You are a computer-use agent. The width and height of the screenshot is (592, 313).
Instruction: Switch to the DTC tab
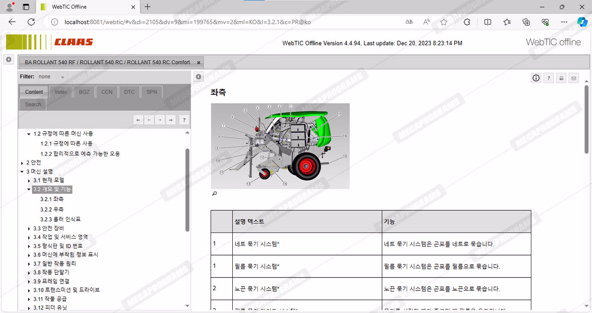click(x=129, y=92)
